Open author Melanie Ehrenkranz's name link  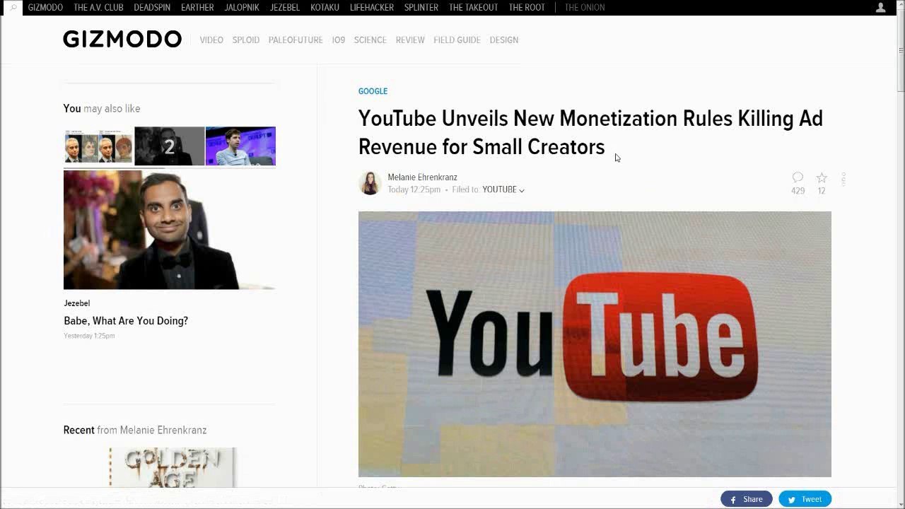coord(422,177)
